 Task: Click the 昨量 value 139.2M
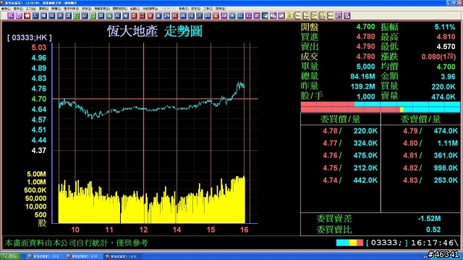(362, 87)
